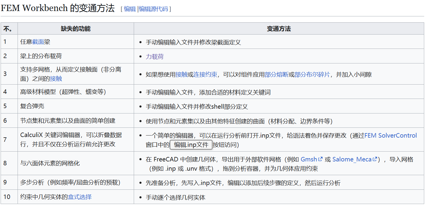Follow the 力载荷 link in row 2
The height and width of the screenshot is (207, 426).
point(155,57)
